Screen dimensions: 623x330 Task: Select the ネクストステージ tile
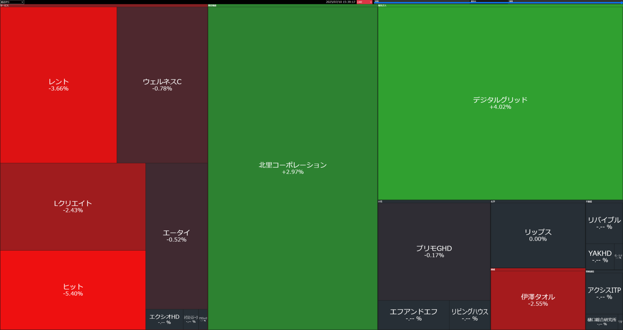point(191,319)
